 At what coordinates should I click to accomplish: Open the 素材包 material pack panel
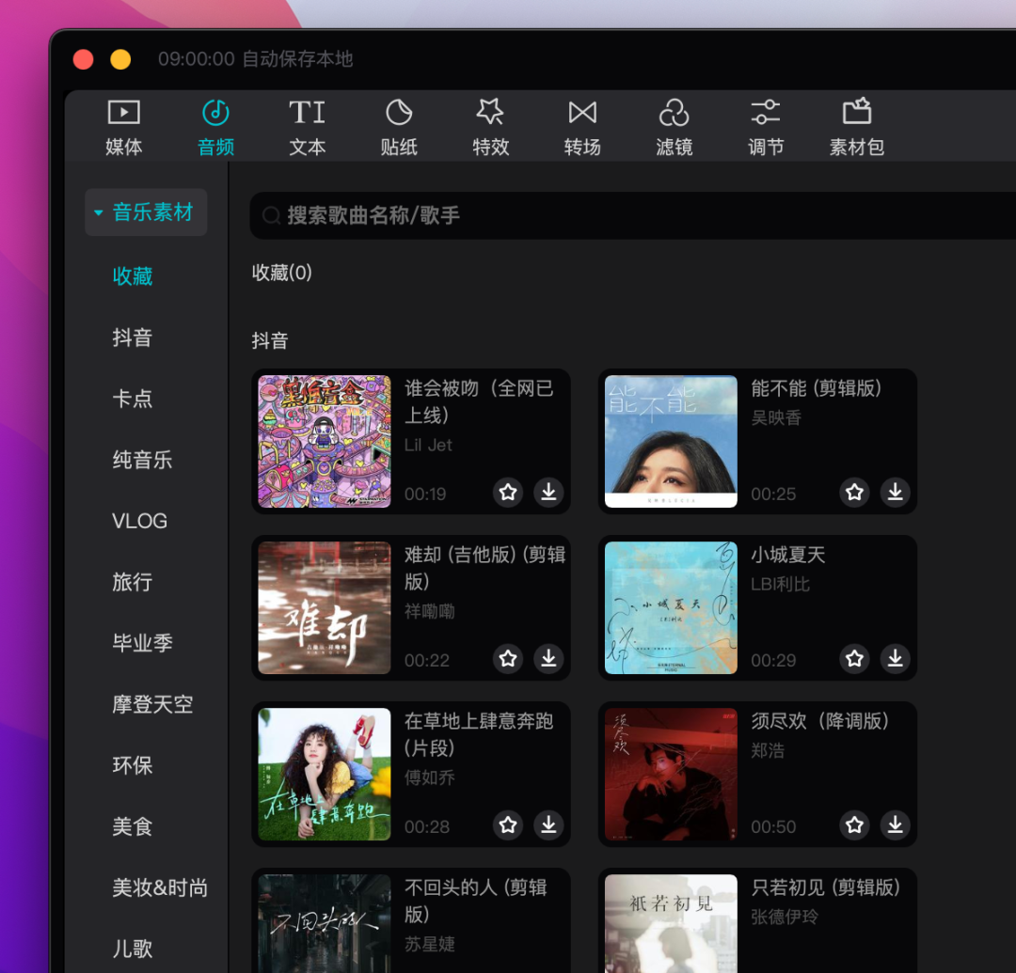[x=856, y=127]
